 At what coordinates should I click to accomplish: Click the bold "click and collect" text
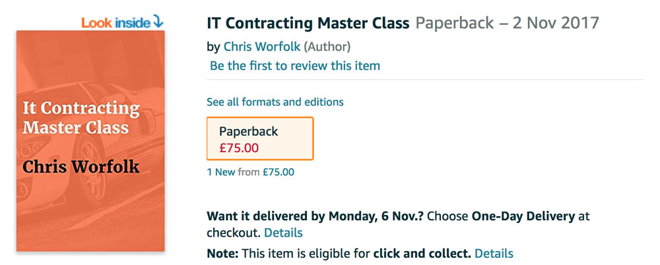click(420, 253)
